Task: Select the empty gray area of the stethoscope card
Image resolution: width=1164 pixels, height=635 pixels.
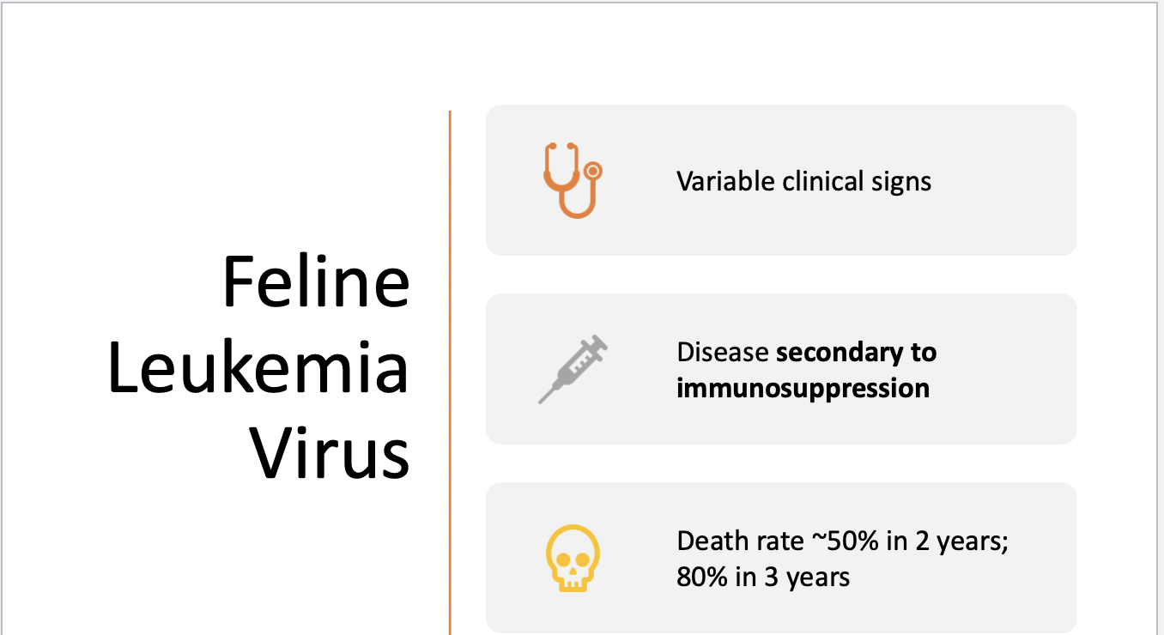Action: click(1004, 223)
